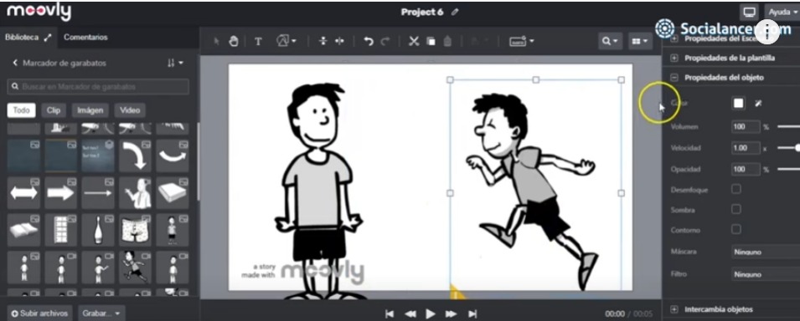Open the zoom magnifier dropdown

point(610,41)
